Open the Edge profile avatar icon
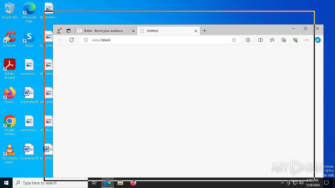The height and width of the screenshot is (188, 335). 59,31
